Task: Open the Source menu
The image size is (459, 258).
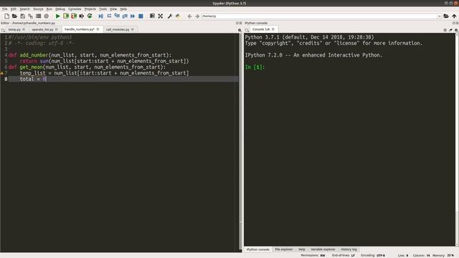Action: tap(38, 9)
